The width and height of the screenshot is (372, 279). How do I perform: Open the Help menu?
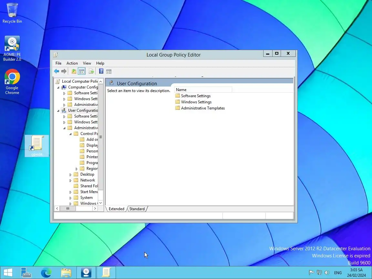100,63
